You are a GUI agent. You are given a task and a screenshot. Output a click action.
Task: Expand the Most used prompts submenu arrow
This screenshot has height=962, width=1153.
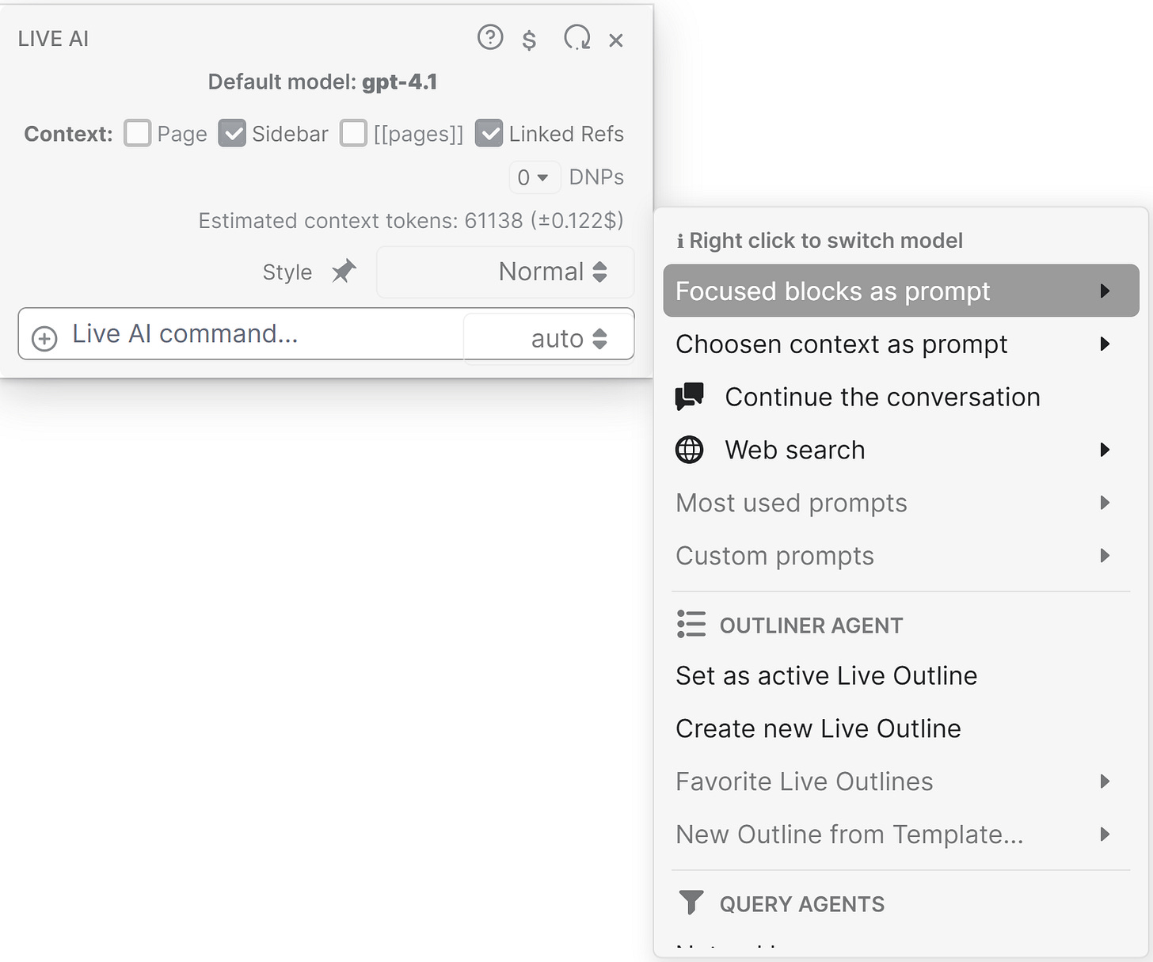click(1105, 503)
